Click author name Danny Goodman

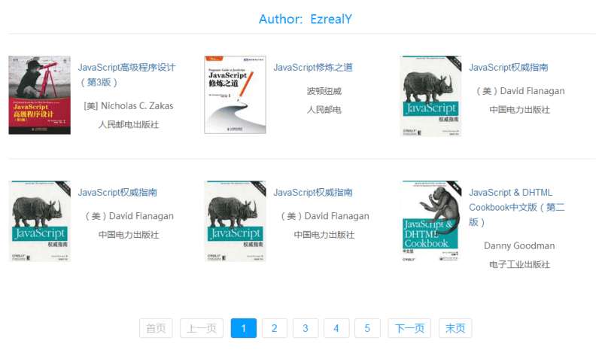pyautogui.click(x=519, y=245)
